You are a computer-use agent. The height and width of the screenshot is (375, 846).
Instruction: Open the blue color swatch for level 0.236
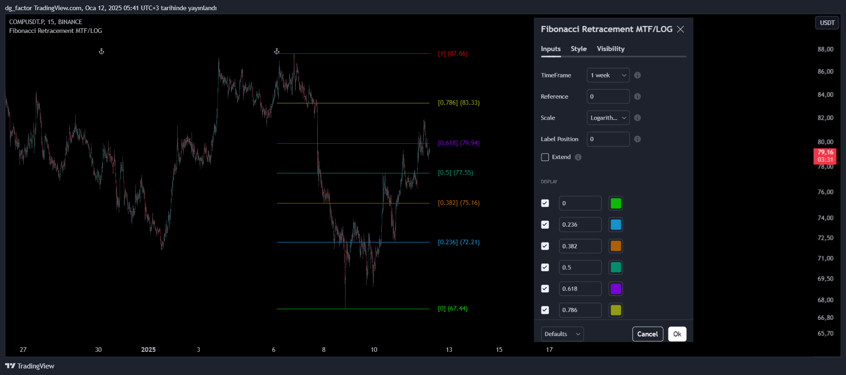pos(615,224)
